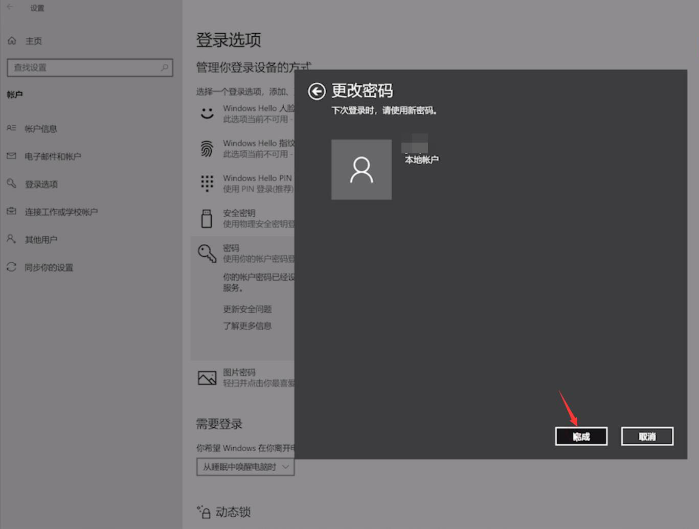Open 电子邮件和帐户 in sidebar
This screenshot has height=529, width=699.
click(53, 156)
